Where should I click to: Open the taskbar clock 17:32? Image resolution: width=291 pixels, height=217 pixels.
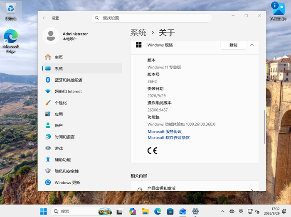click(x=272, y=211)
